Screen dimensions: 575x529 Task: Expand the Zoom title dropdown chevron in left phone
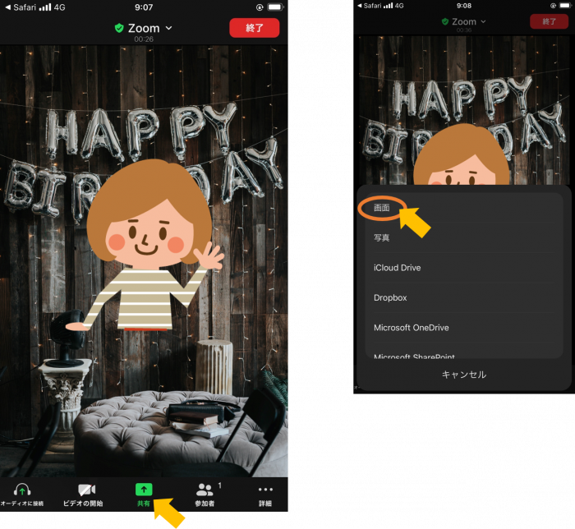click(168, 28)
